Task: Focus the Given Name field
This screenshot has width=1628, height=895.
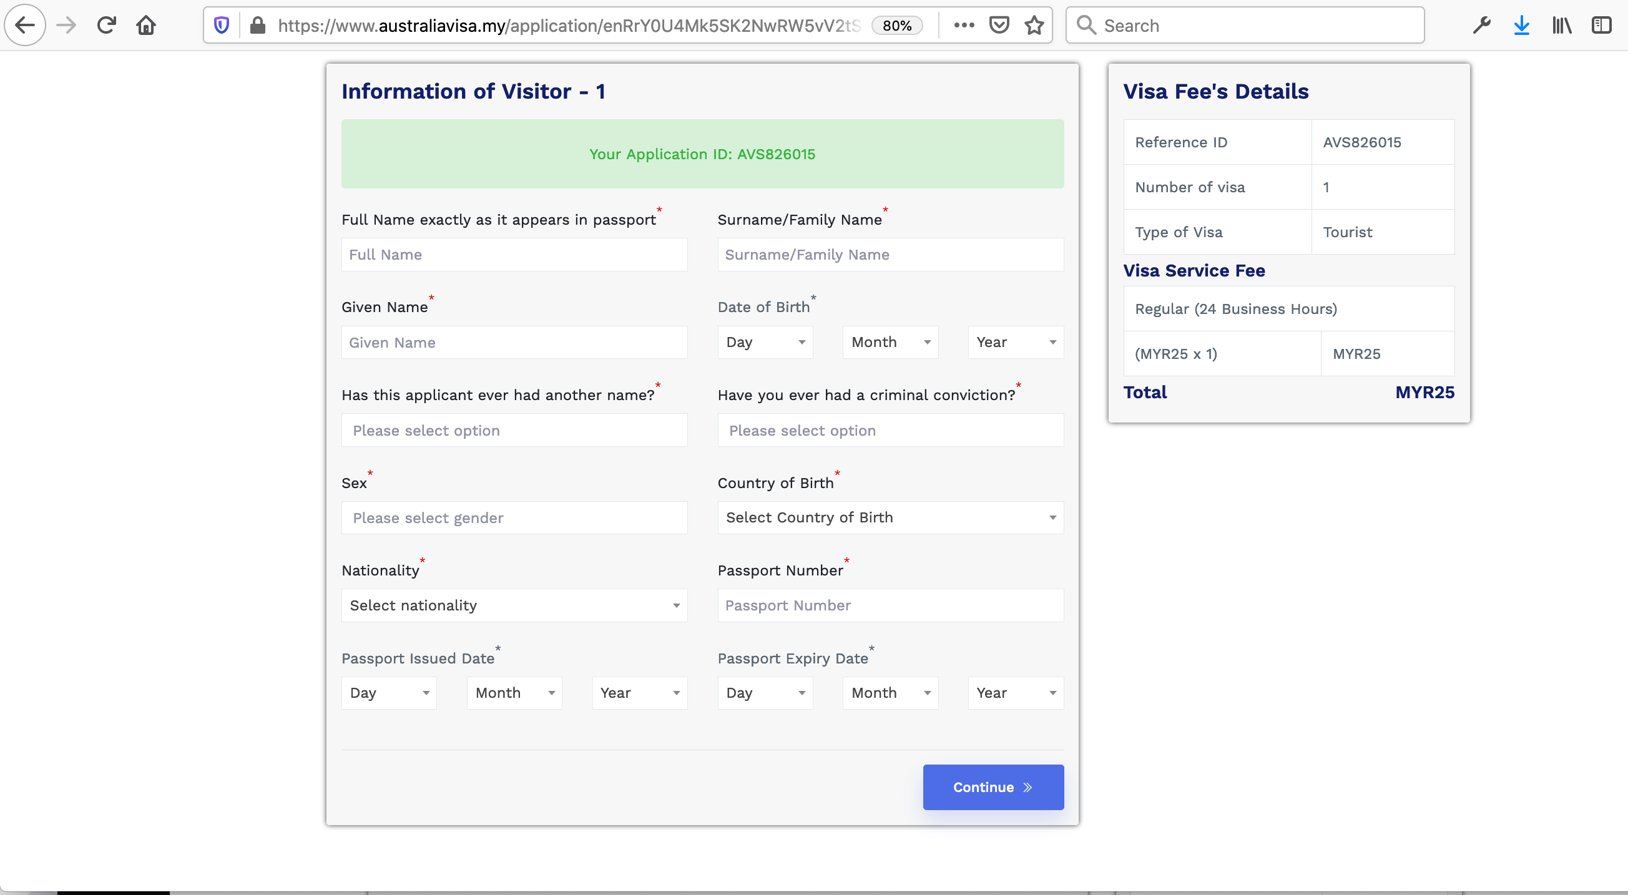Action: (x=514, y=343)
